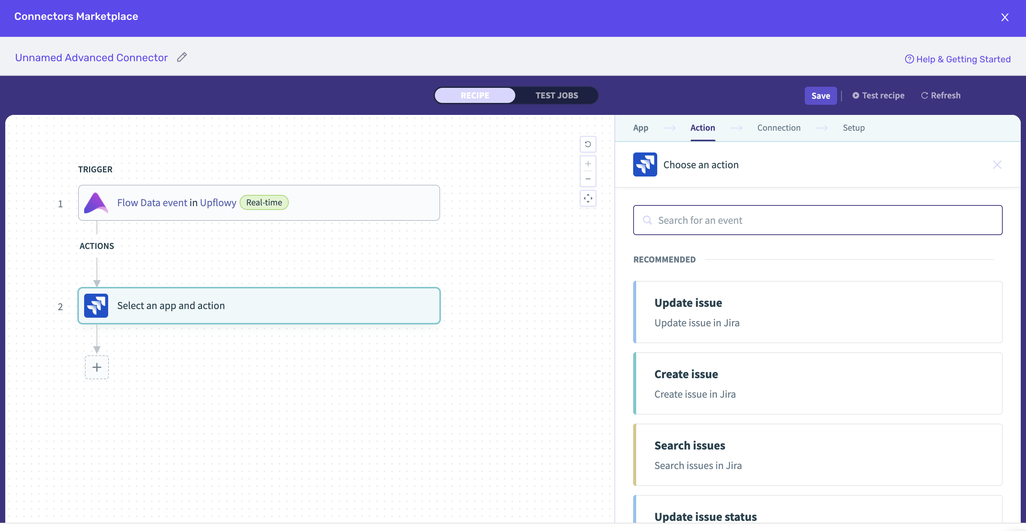Close the Connectors Marketplace dialog

1005,17
